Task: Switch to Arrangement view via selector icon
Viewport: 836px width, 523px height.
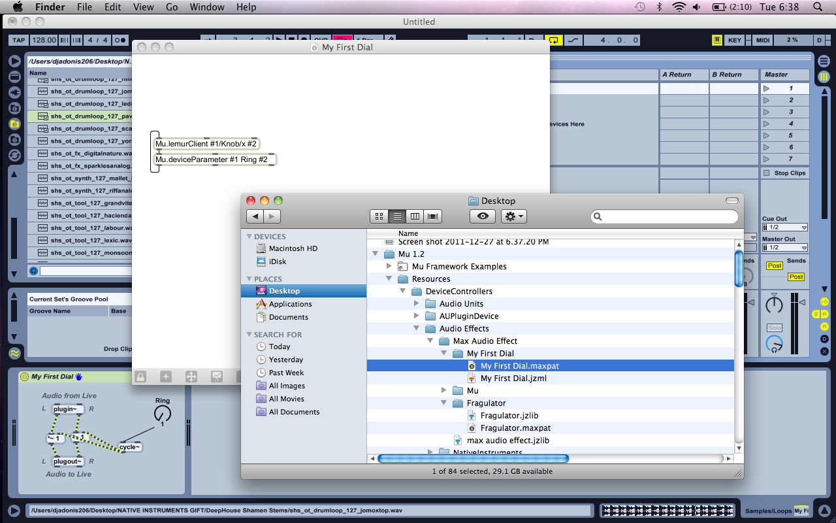Action: point(824,61)
